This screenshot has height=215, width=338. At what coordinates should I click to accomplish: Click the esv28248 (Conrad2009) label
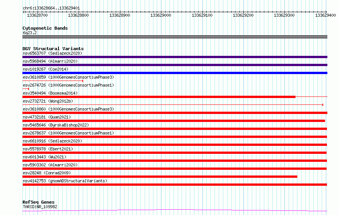point(47,173)
